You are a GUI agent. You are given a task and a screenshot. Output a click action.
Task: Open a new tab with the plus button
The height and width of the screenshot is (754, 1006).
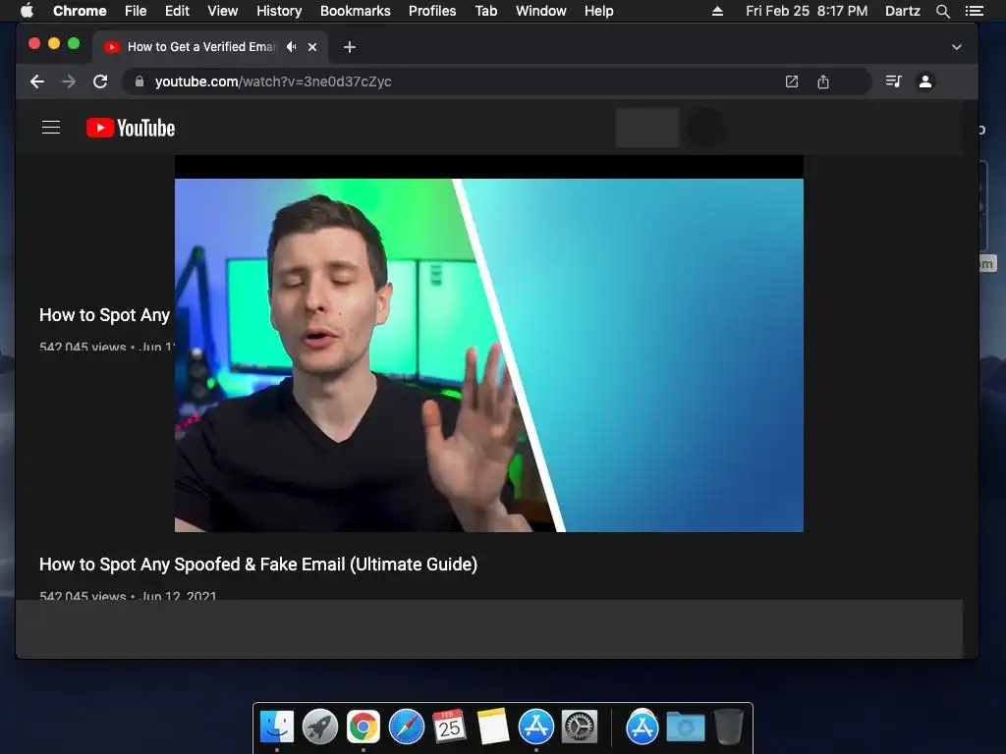[349, 47]
